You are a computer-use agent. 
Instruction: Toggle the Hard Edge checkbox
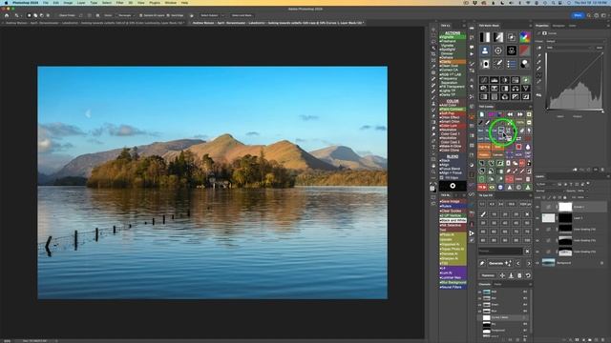pos(168,15)
